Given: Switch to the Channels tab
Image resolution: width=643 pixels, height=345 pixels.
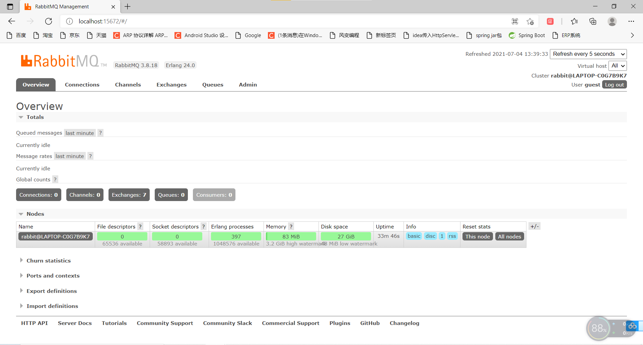Looking at the screenshot, I should pos(128,84).
